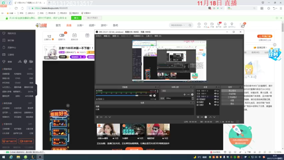Click 设置 button in OBS controls
This screenshot has width=284, height=160.
[x=232, y=101]
